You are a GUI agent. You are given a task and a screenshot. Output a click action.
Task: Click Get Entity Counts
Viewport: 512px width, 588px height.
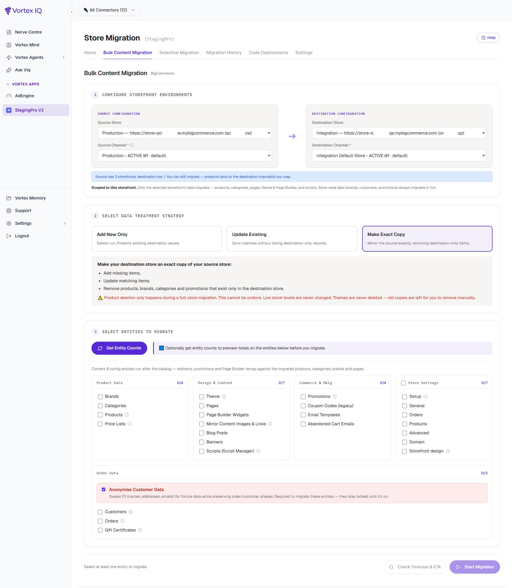click(119, 348)
